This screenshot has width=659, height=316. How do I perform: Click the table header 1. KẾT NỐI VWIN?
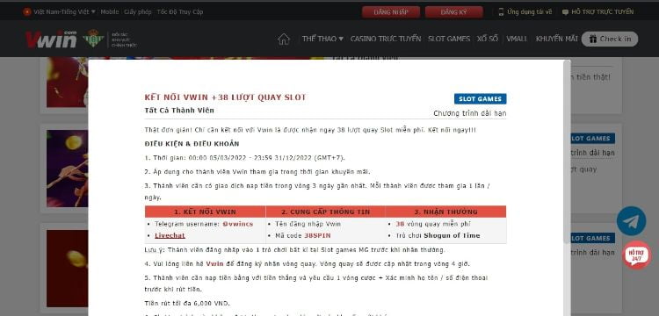point(205,212)
